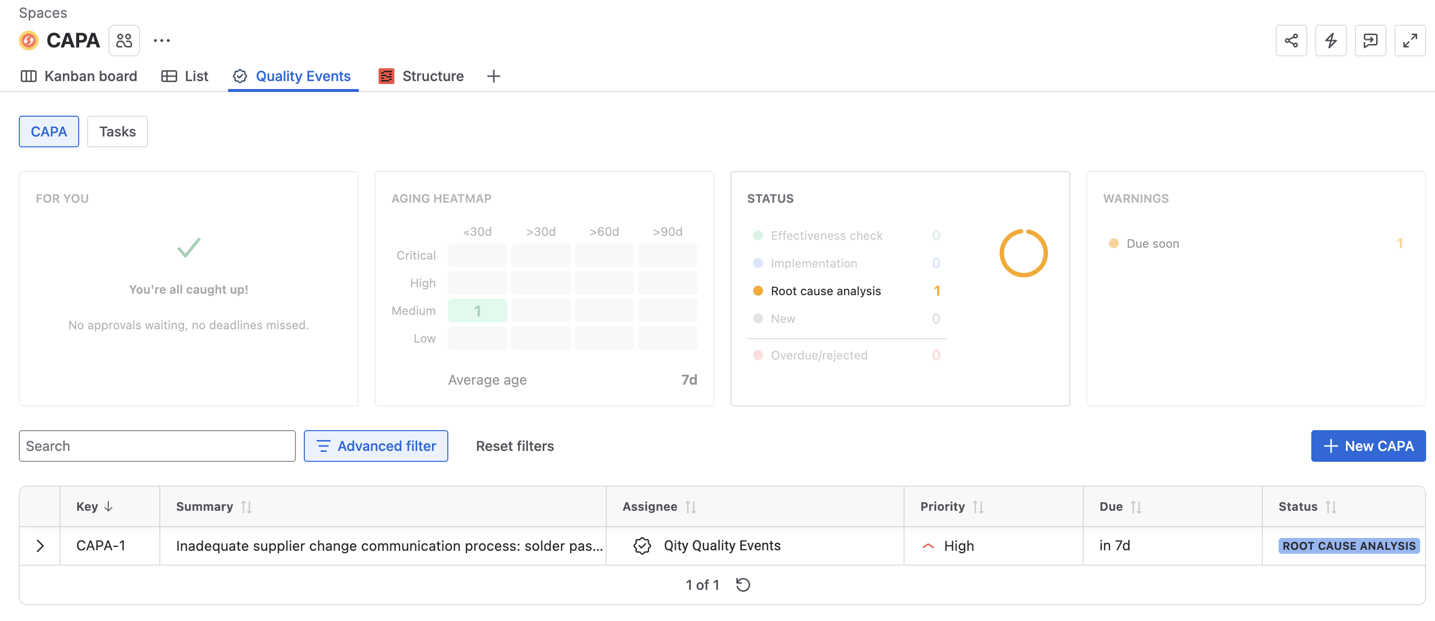Open the CAPA-1 key link
This screenshot has width=1435, height=621.
[101, 546]
